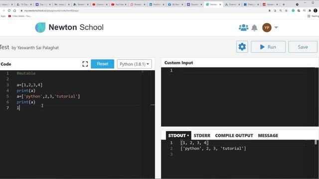Close the active Newton browser tab
Viewport: 319px width, 179px height.
point(220,4)
